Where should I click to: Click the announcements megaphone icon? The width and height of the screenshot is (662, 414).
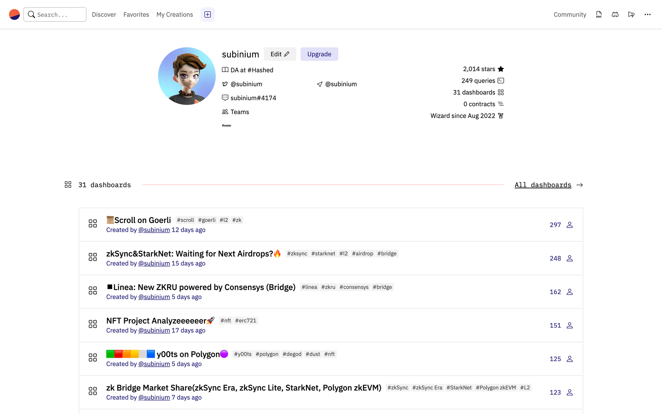pyautogui.click(x=631, y=15)
